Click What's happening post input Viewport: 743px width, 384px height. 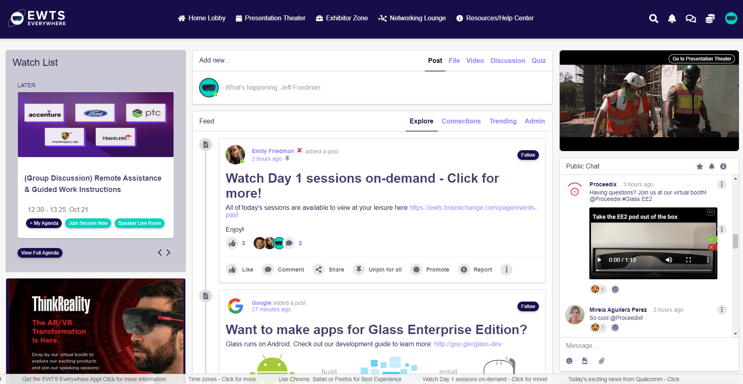pyautogui.click(x=386, y=88)
